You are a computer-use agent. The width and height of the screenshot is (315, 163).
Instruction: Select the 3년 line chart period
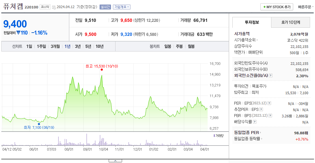pos(78,47)
